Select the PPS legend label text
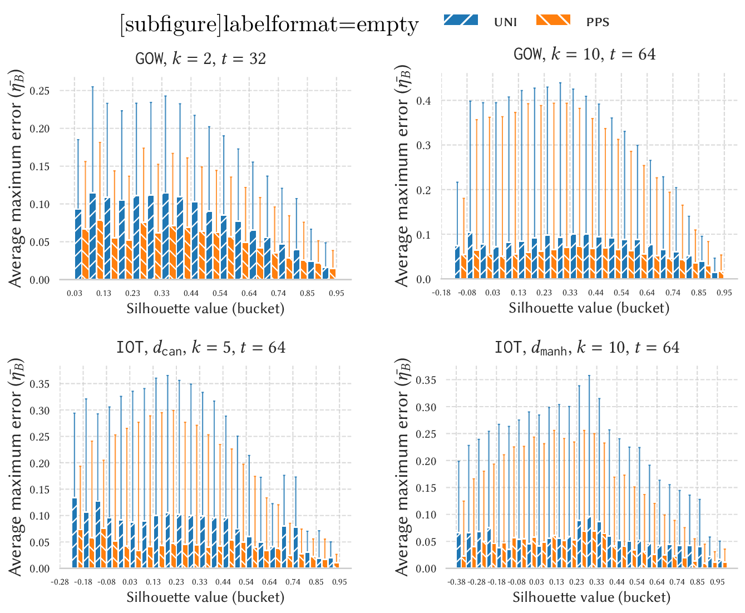The image size is (745, 613). click(598, 22)
